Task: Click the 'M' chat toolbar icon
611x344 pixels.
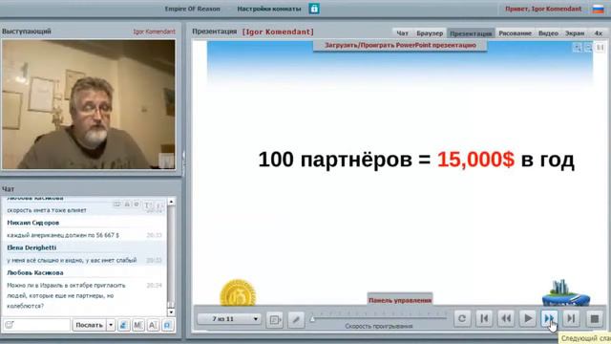Action: 138,325
